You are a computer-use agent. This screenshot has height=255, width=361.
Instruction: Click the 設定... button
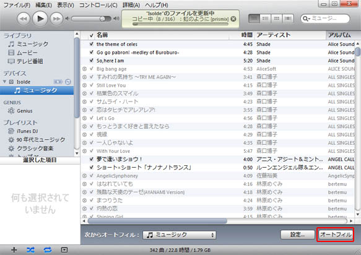click(297, 235)
